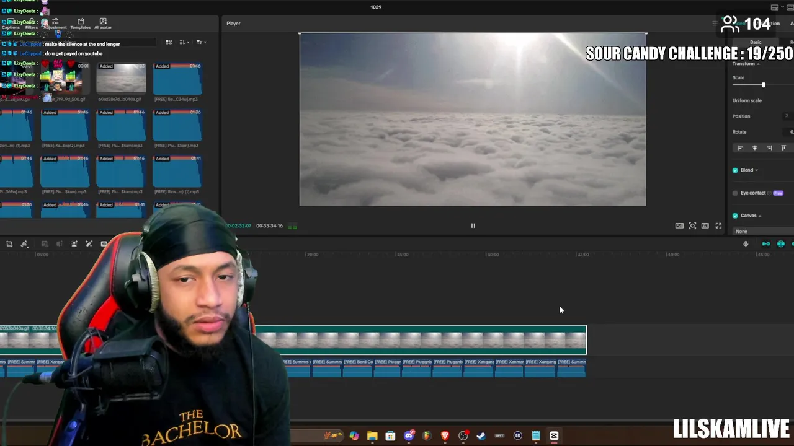794x446 pixels.
Task: Align clip to the right
Action: click(x=769, y=148)
